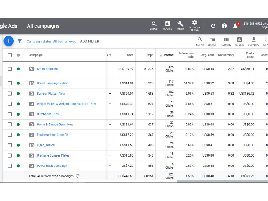Open status dot for Equipment for CrossFit

[x=18, y=135]
